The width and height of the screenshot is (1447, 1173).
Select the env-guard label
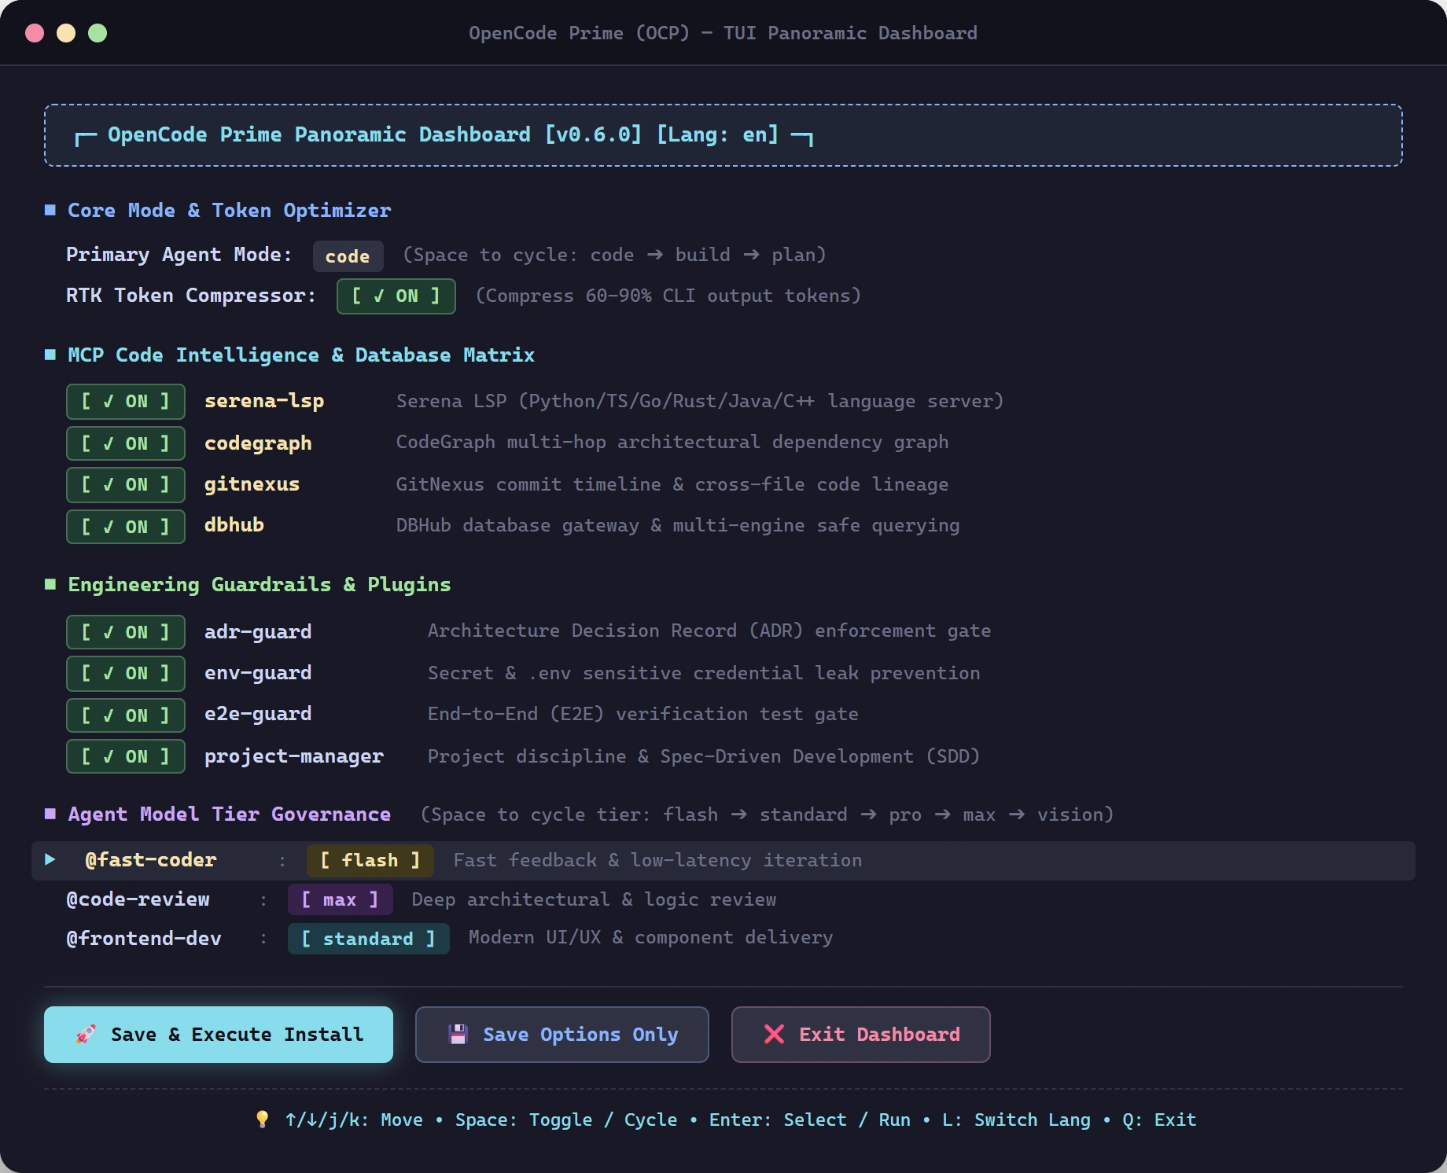(x=258, y=673)
